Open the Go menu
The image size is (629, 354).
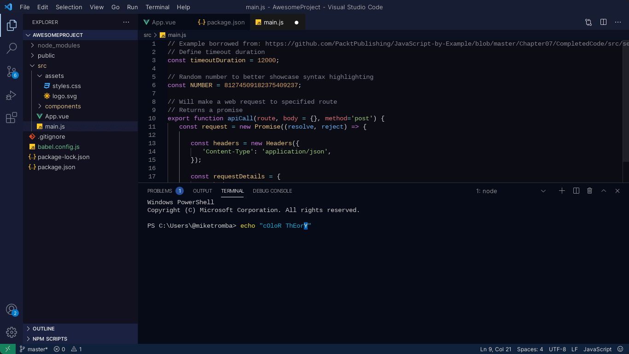[x=116, y=7]
